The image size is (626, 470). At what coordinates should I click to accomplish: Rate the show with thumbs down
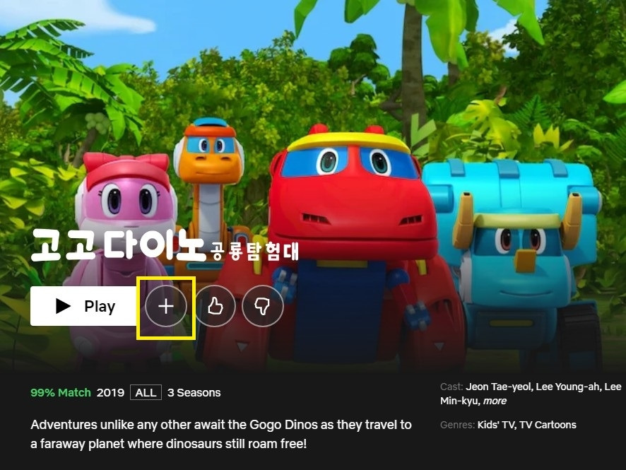pos(263,306)
